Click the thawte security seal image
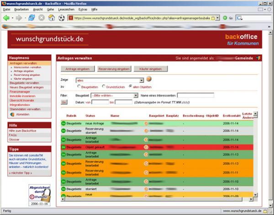This screenshot has height=215, width=274. pyautogui.click(x=39, y=195)
